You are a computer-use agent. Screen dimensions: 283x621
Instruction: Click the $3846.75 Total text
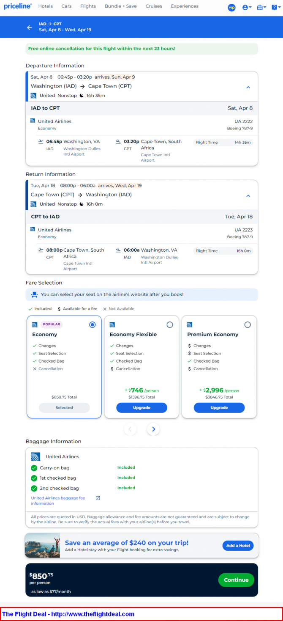(x=219, y=397)
